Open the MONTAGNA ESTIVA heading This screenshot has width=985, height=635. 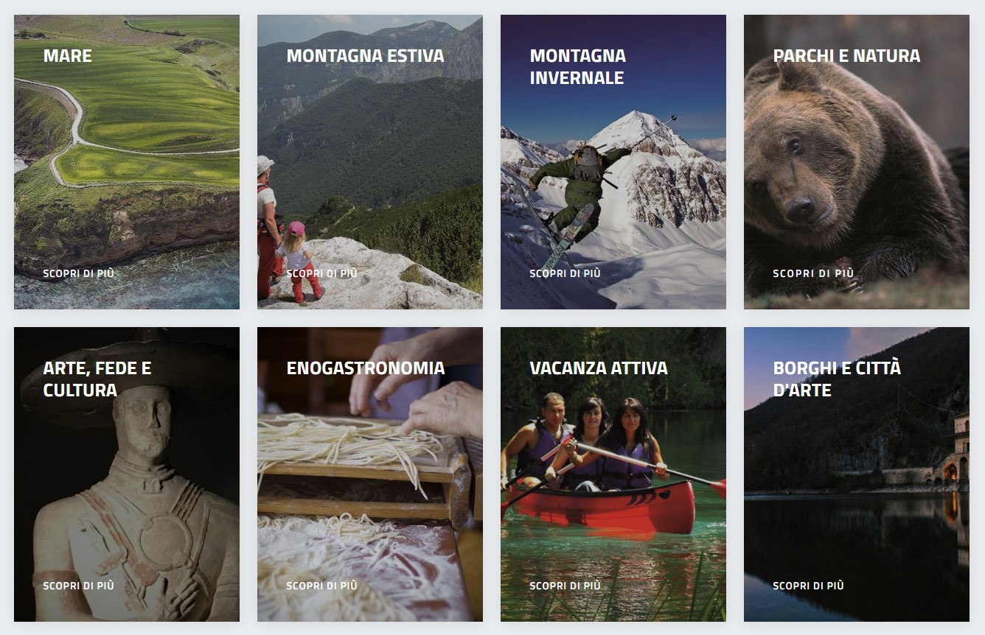[365, 56]
